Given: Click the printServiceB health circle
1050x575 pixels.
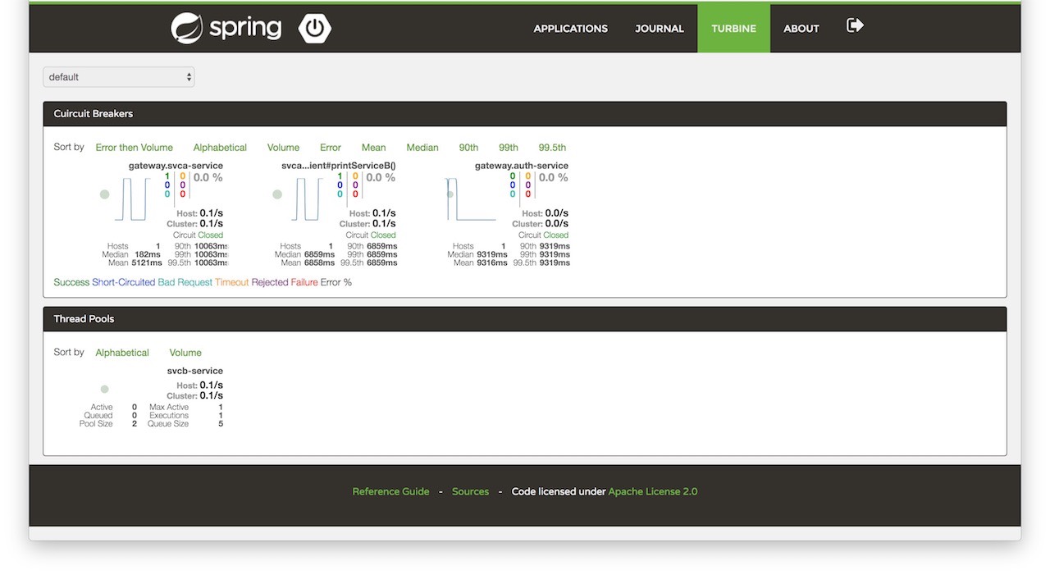Looking at the screenshot, I should click(277, 194).
